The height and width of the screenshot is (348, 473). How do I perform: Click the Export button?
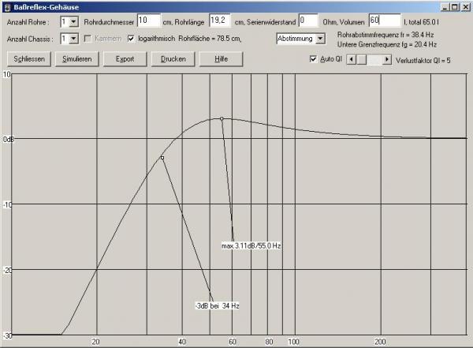click(x=125, y=59)
